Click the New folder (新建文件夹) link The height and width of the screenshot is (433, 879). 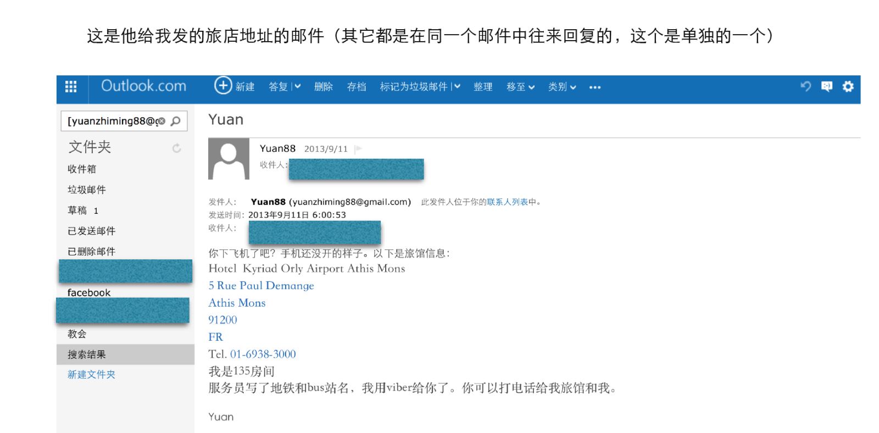(91, 375)
